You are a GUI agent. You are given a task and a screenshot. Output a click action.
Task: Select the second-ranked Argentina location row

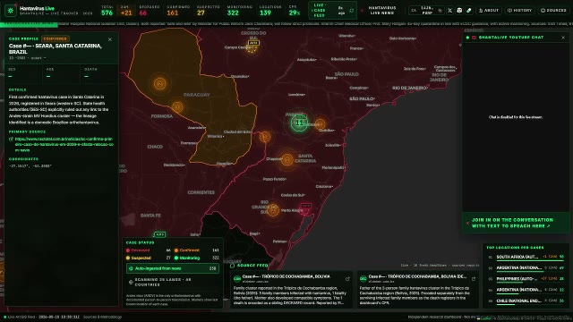526,268
